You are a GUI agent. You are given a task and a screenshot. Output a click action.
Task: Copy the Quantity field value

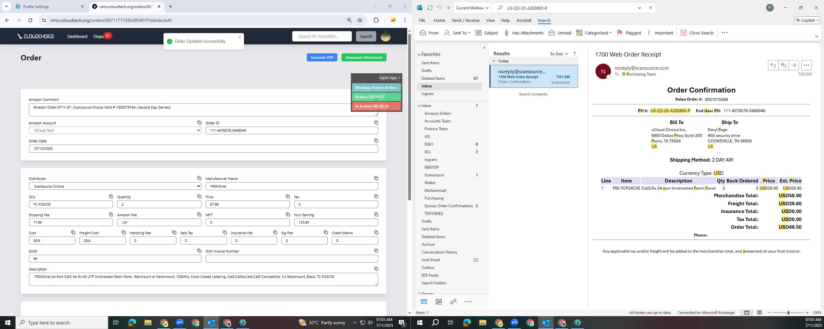point(199,196)
